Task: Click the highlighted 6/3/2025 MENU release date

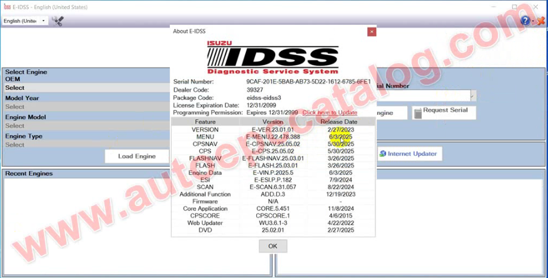Action: (x=340, y=137)
